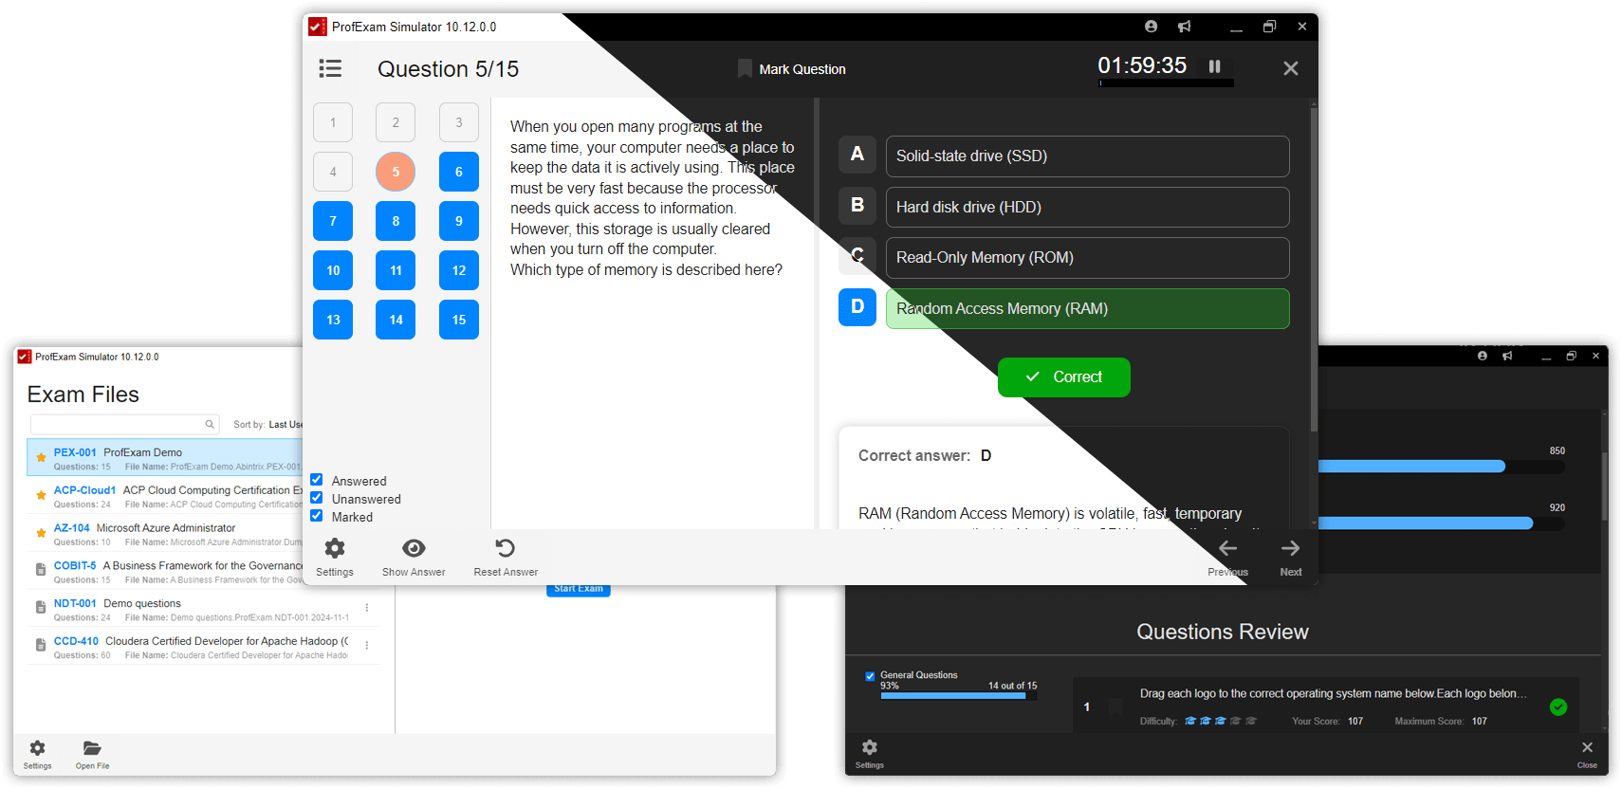Screen dimensions: 1622x789
Task: Jump to question 11 tile
Action: tap(396, 270)
